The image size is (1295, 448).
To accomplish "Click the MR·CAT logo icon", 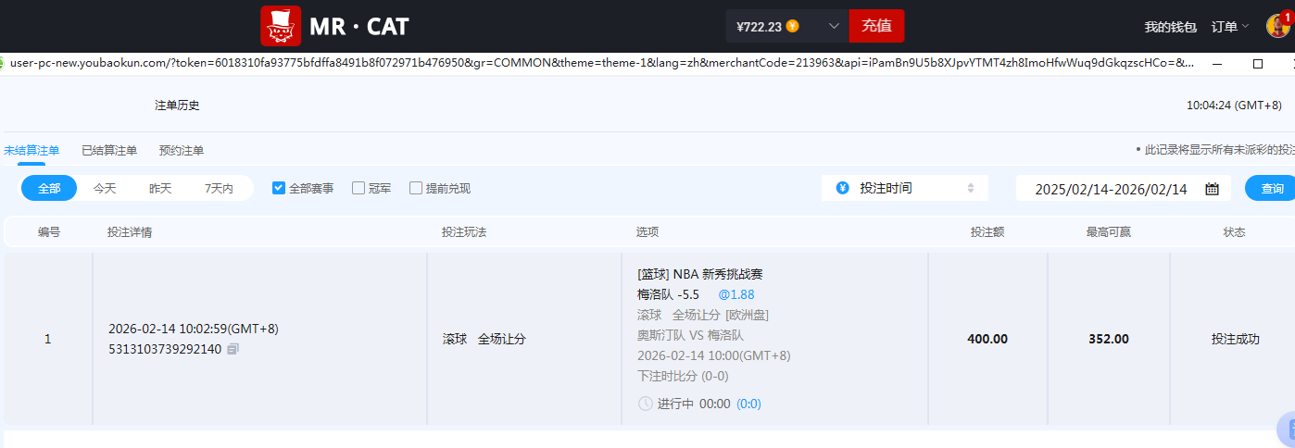I will tap(281, 26).
